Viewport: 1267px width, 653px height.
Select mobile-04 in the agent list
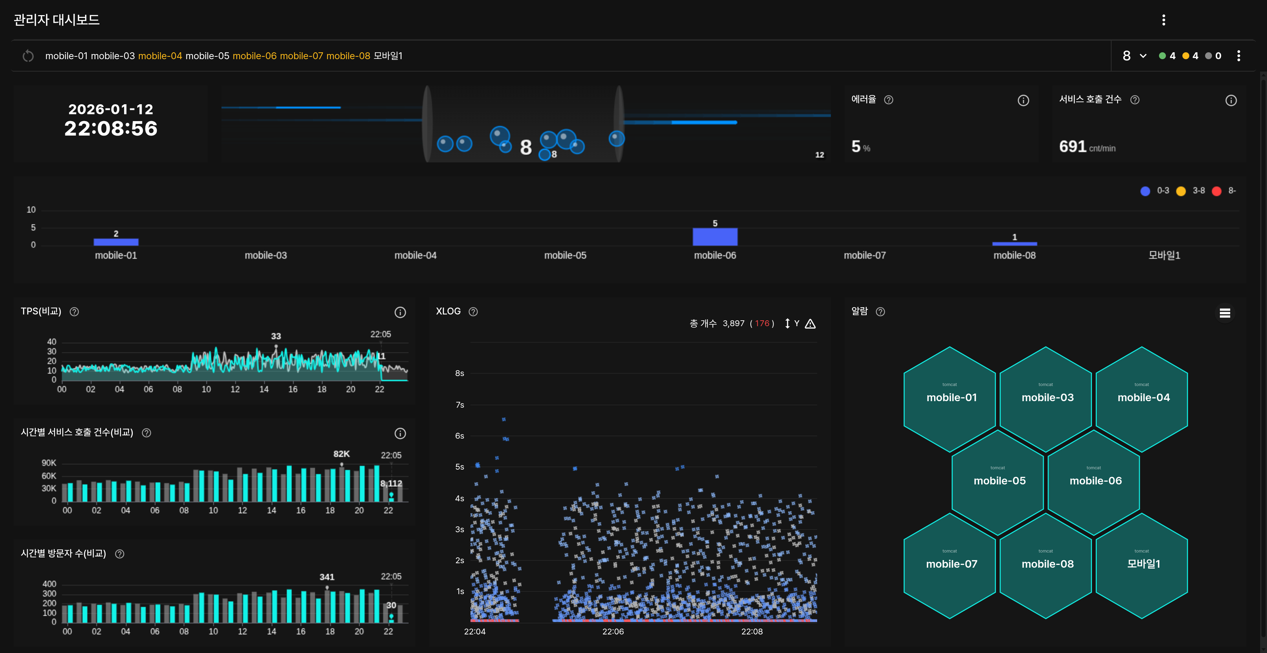coord(160,56)
